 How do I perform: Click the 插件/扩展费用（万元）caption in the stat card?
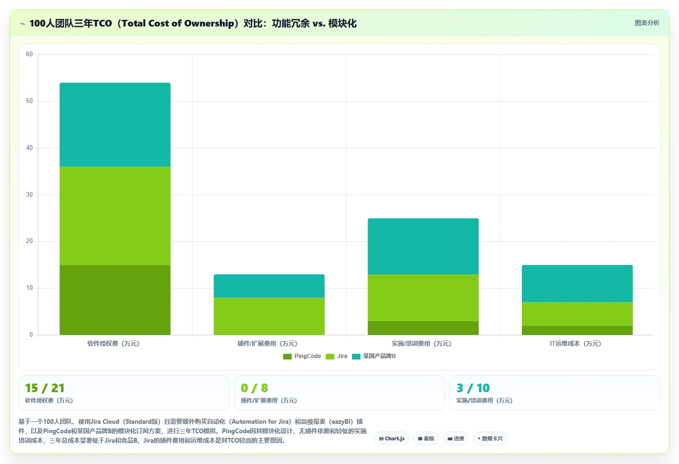tap(269, 401)
